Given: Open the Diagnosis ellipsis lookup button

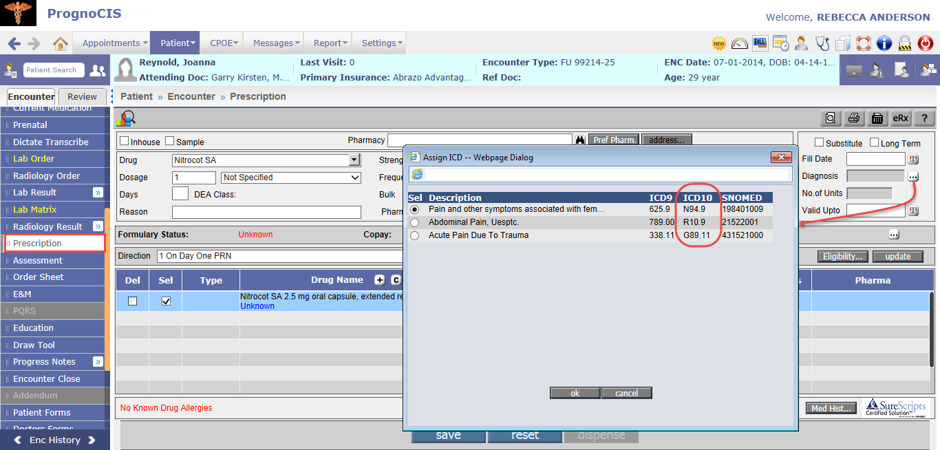Looking at the screenshot, I should click(913, 176).
